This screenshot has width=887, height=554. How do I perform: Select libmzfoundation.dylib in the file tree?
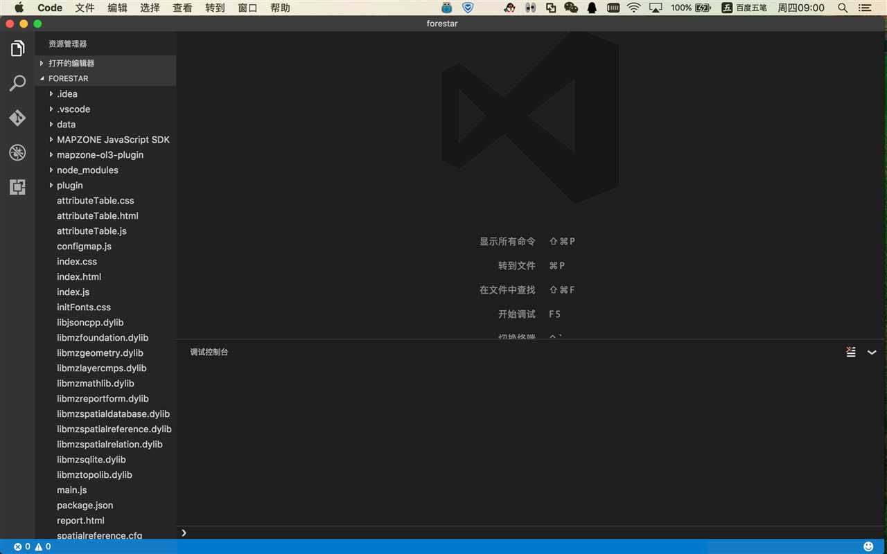coord(106,337)
